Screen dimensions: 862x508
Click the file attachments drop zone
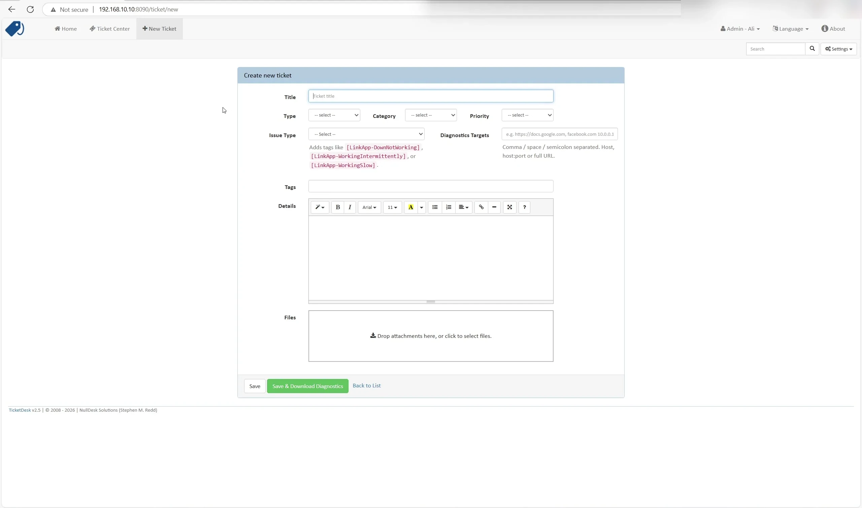[x=431, y=336]
